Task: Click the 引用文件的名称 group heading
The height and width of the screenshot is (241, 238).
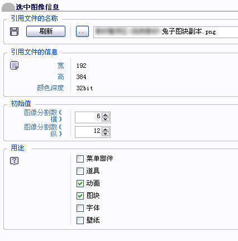Action: 35,18
